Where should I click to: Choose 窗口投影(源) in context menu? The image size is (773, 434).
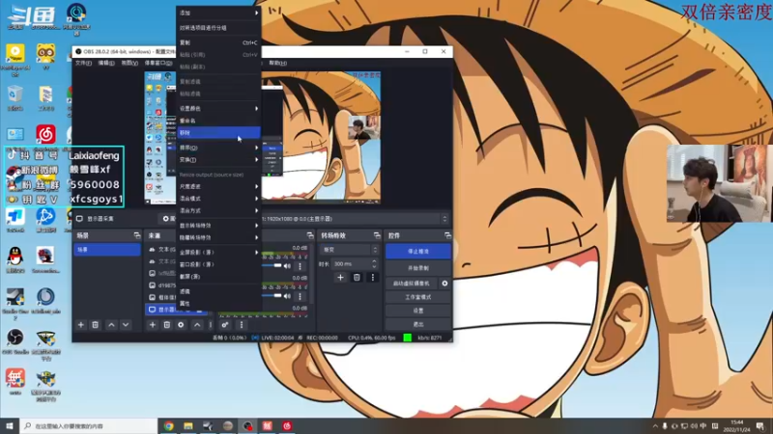(x=219, y=264)
